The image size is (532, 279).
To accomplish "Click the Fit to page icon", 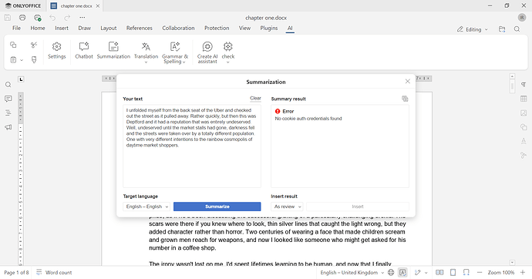I will click(x=453, y=272).
